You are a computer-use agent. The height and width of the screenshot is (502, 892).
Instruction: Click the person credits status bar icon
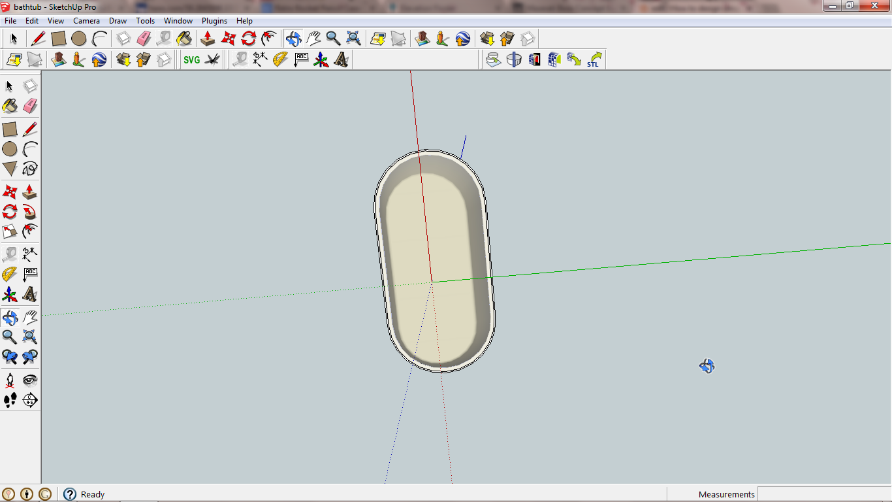pyautogui.click(x=27, y=494)
